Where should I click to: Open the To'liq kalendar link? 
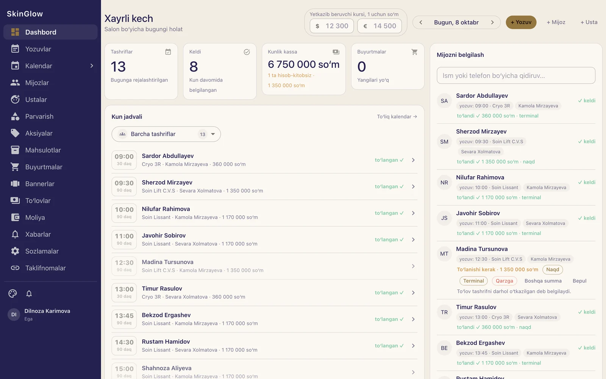397,117
